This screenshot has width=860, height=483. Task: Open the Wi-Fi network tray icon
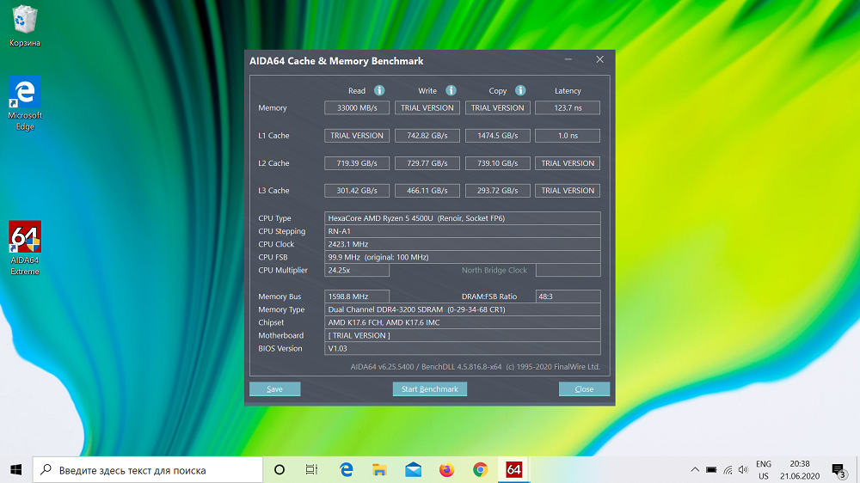point(728,470)
